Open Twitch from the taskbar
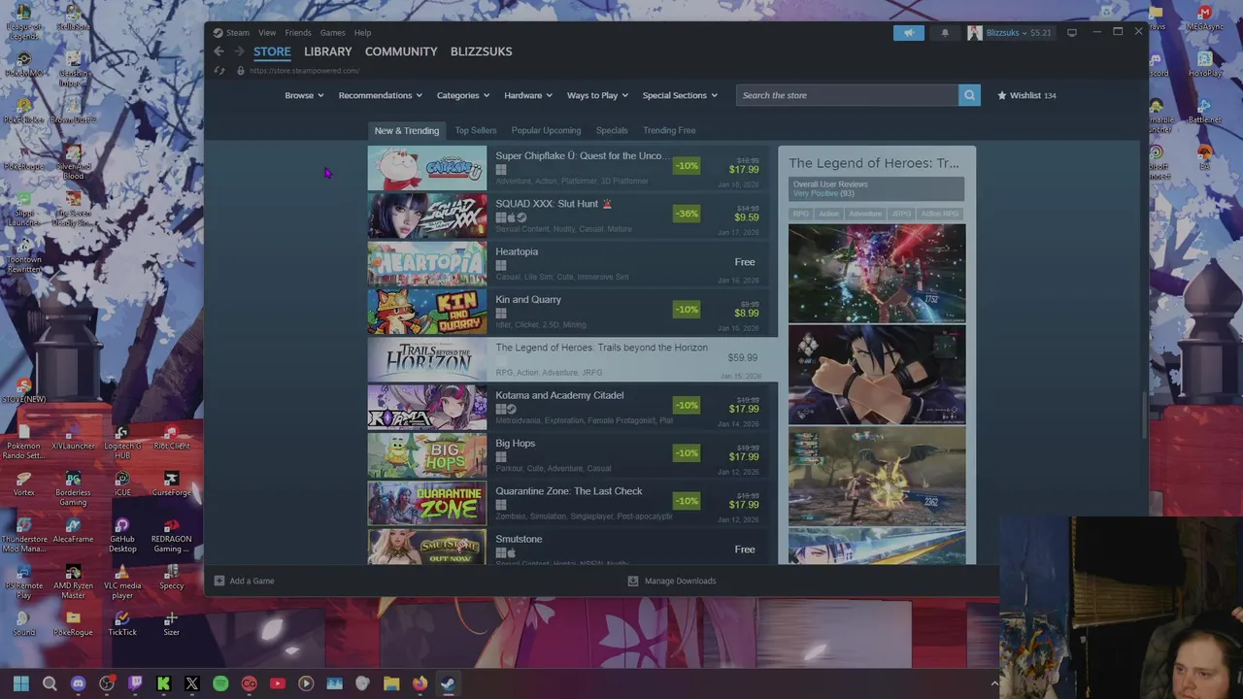1243x699 pixels. point(136,683)
